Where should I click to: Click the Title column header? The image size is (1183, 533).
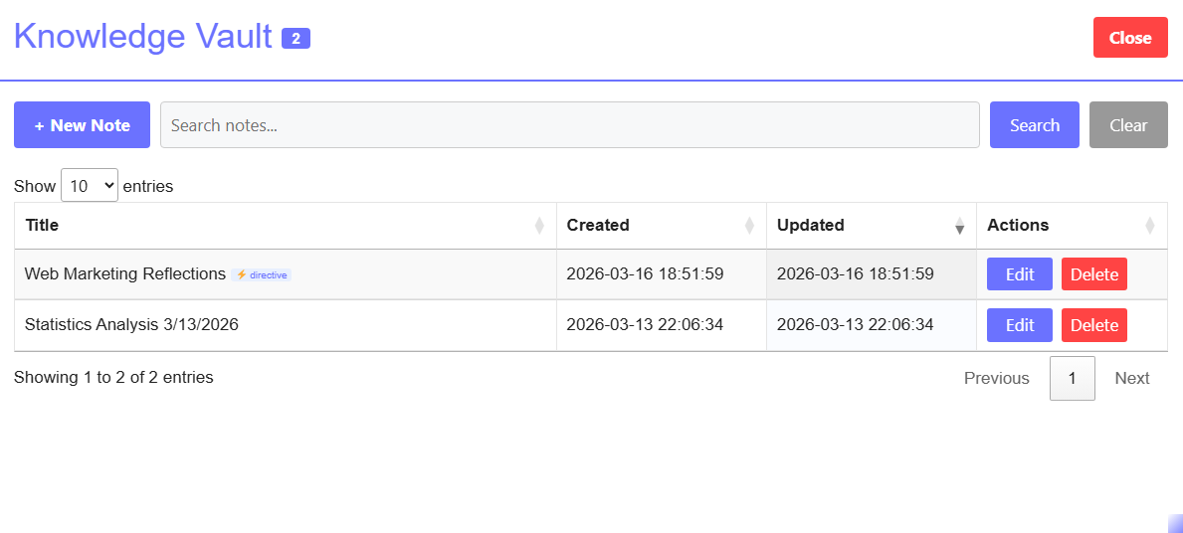42,225
